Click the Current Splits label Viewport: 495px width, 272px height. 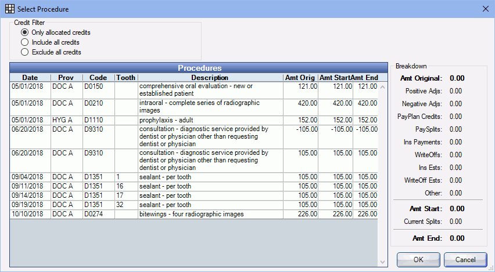tap(423, 222)
